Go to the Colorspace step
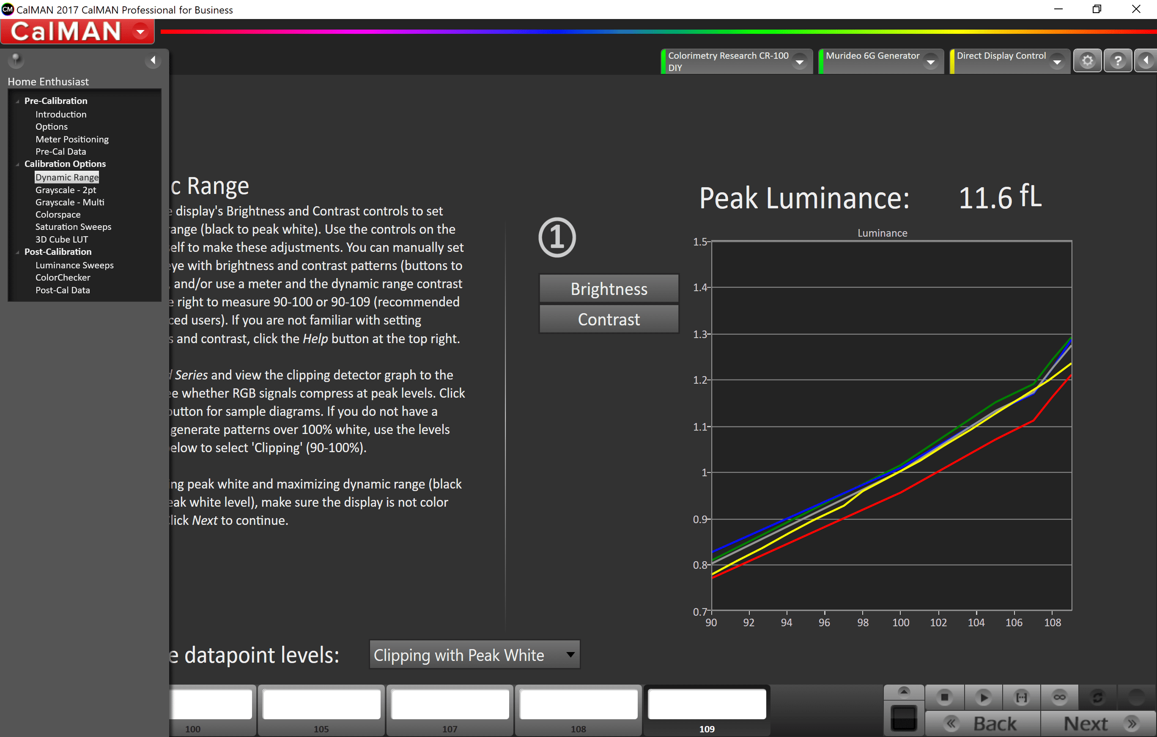Viewport: 1157px width, 737px height. point(58,215)
